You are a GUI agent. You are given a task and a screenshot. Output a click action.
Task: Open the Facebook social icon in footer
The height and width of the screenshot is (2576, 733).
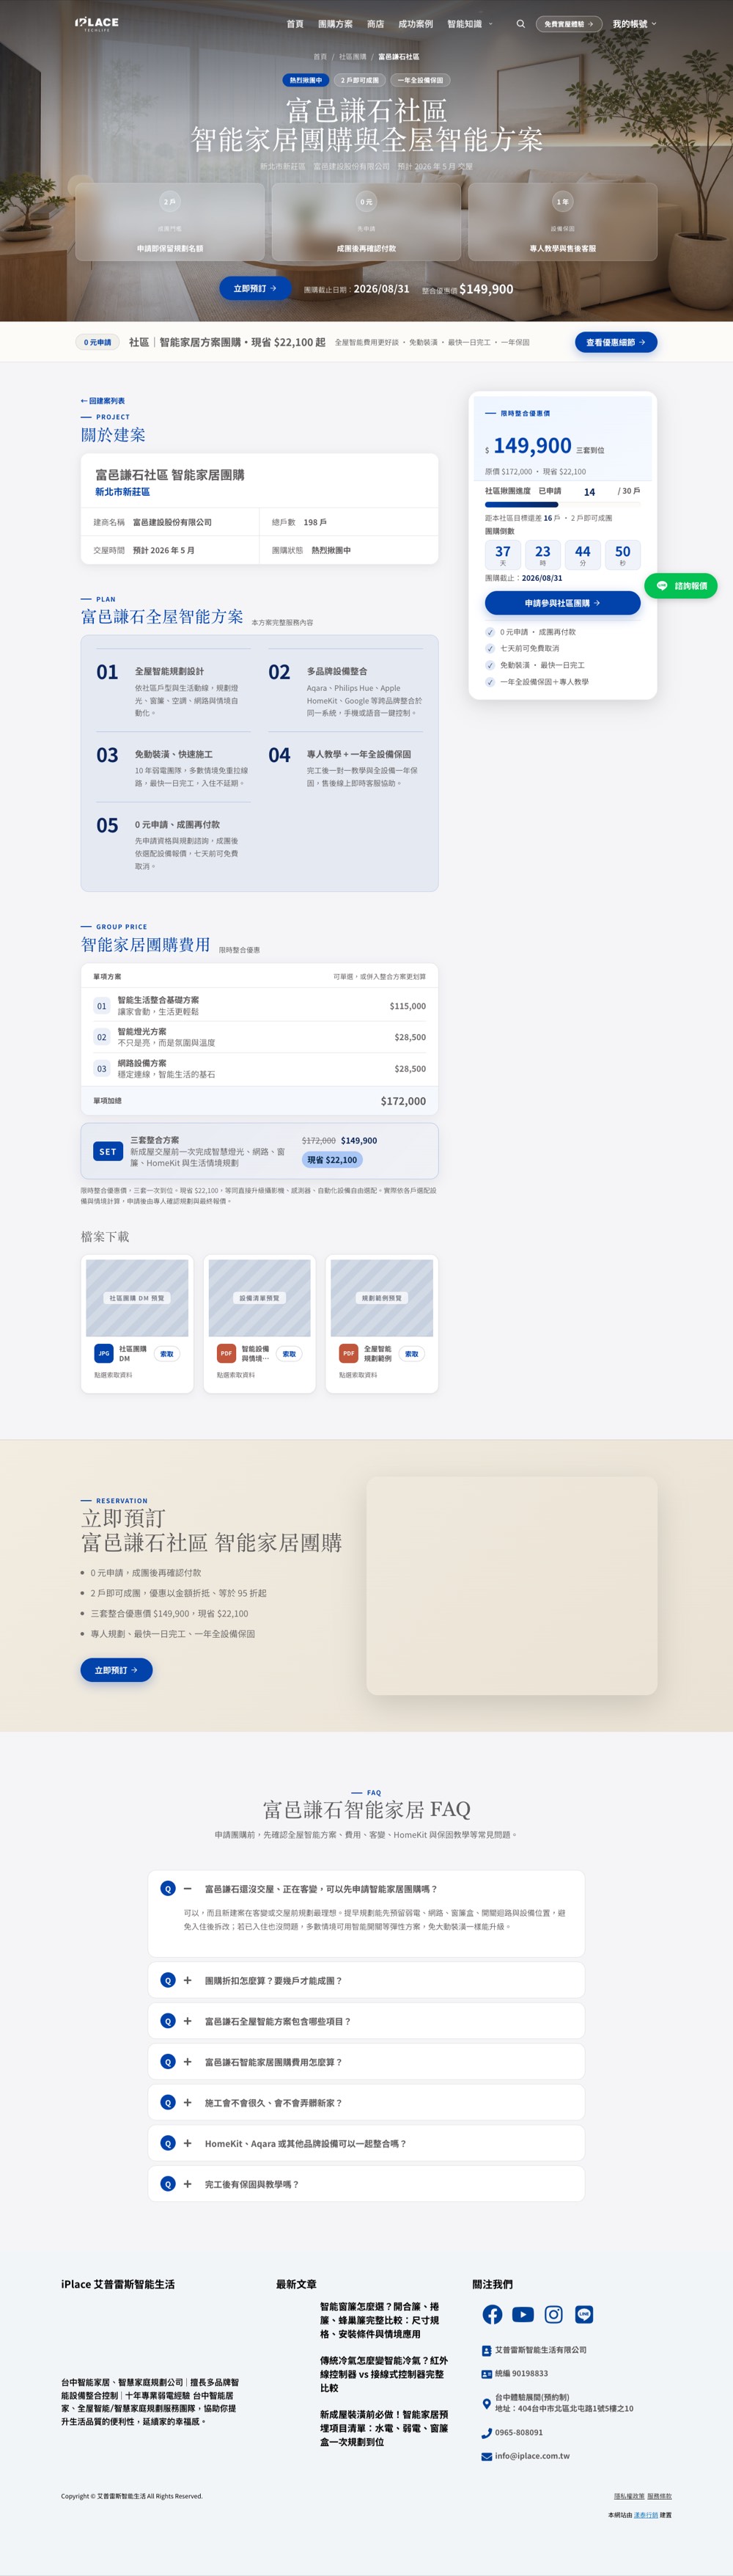[x=492, y=2314]
